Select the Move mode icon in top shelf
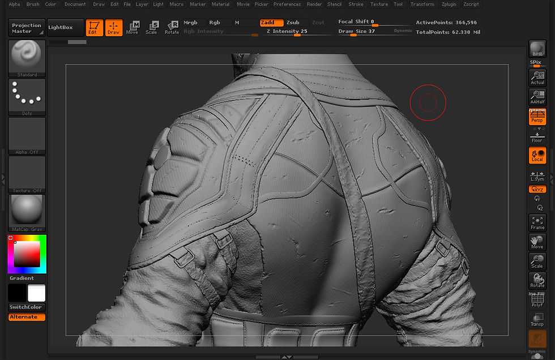Image resolution: width=555 pixels, height=360 pixels. click(x=133, y=27)
